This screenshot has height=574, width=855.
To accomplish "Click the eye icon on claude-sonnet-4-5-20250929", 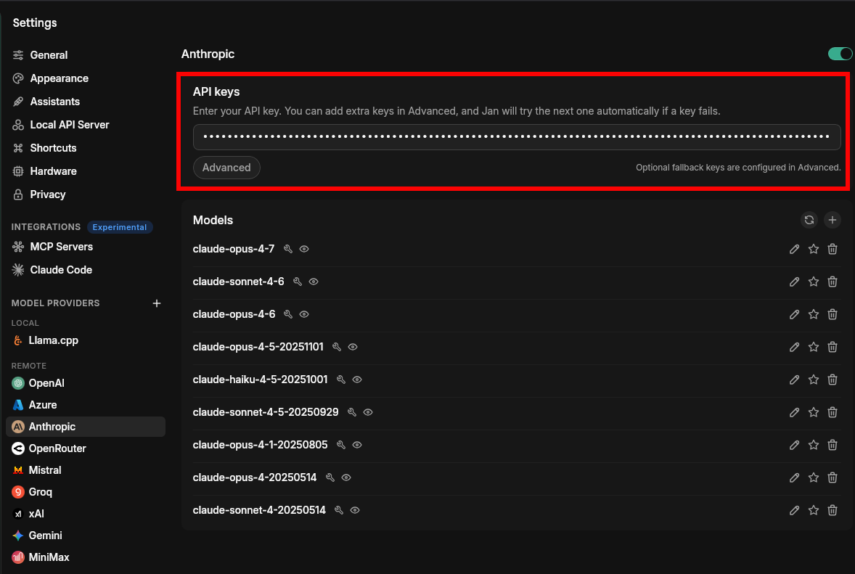I will tap(368, 413).
